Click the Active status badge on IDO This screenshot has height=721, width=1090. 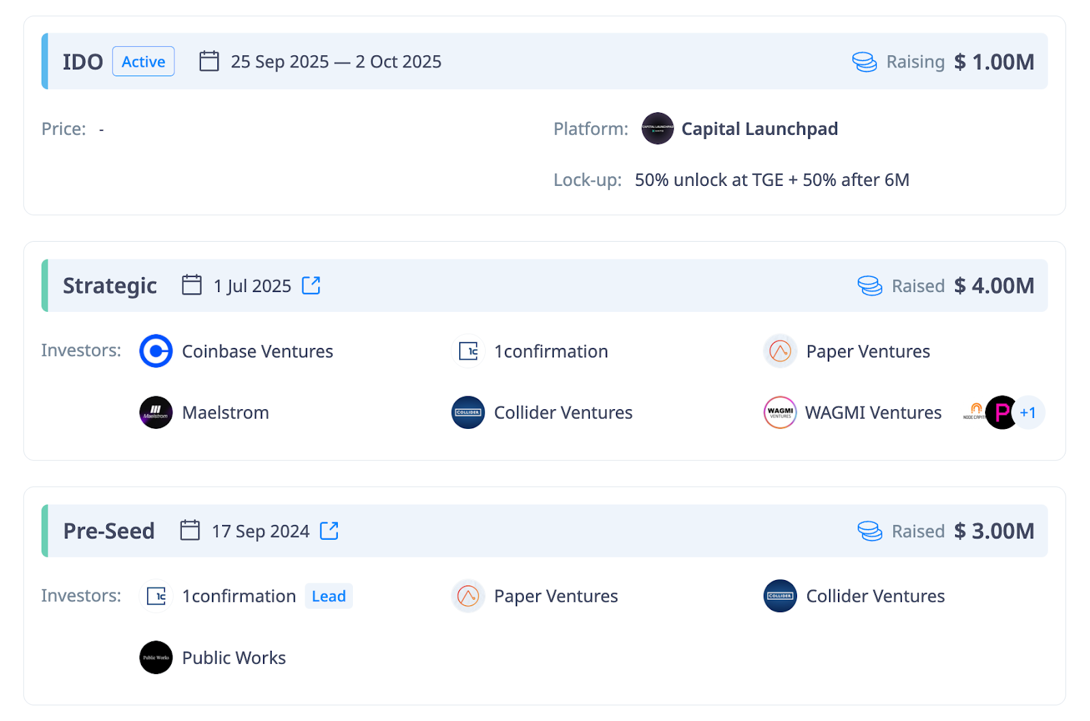tap(143, 62)
